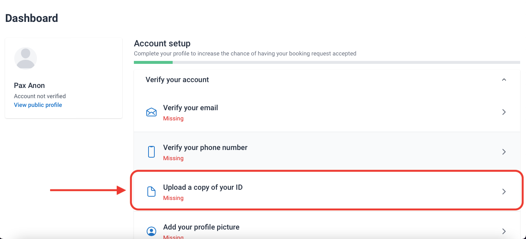Open Verify your phone number right chevron
The image size is (526, 239).
coord(504,152)
